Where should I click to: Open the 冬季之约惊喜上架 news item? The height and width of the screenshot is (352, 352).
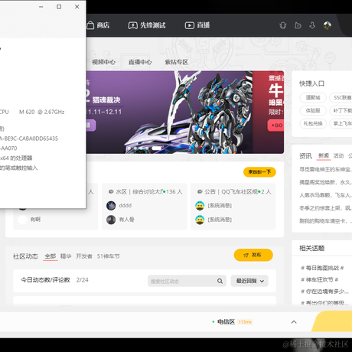pos(325,208)
